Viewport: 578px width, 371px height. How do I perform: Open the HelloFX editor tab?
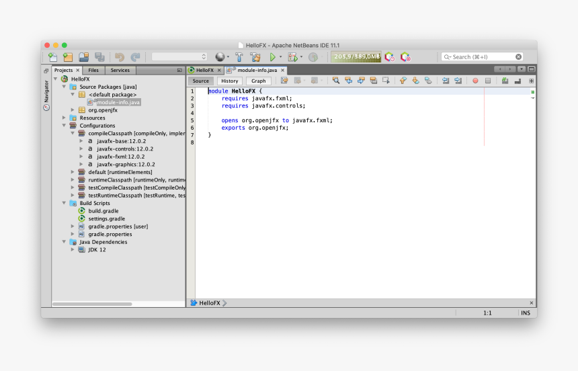[x=204, y=70]
